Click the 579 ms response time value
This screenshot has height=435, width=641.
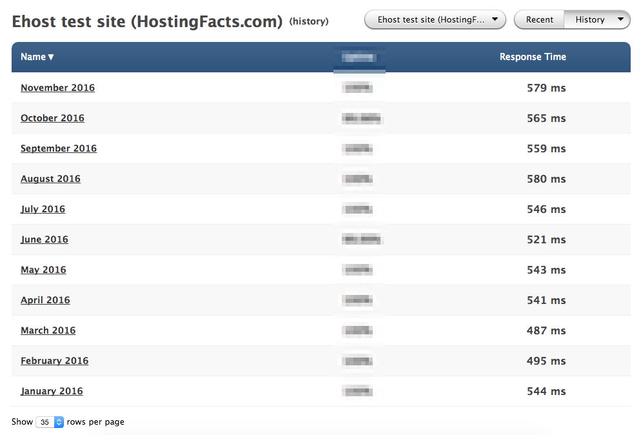click(546, 88)
